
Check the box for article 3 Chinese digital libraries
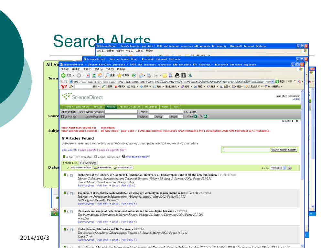click(71, 212)
